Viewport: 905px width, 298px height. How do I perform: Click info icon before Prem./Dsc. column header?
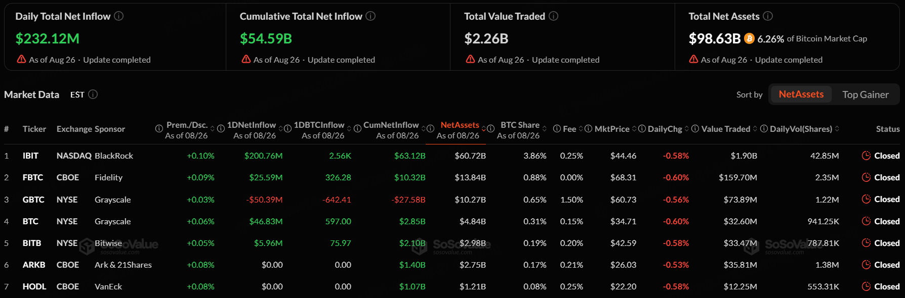pyautogui.click(x=159, y=129)
